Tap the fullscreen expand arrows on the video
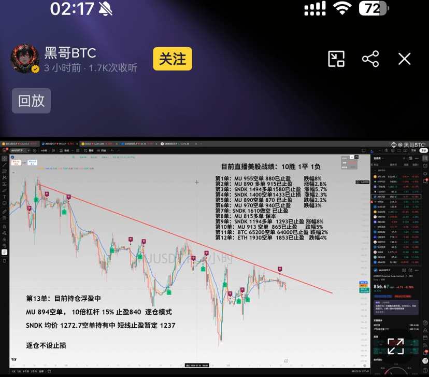Viewport: 429px width, 377px height. click(396, 346)
